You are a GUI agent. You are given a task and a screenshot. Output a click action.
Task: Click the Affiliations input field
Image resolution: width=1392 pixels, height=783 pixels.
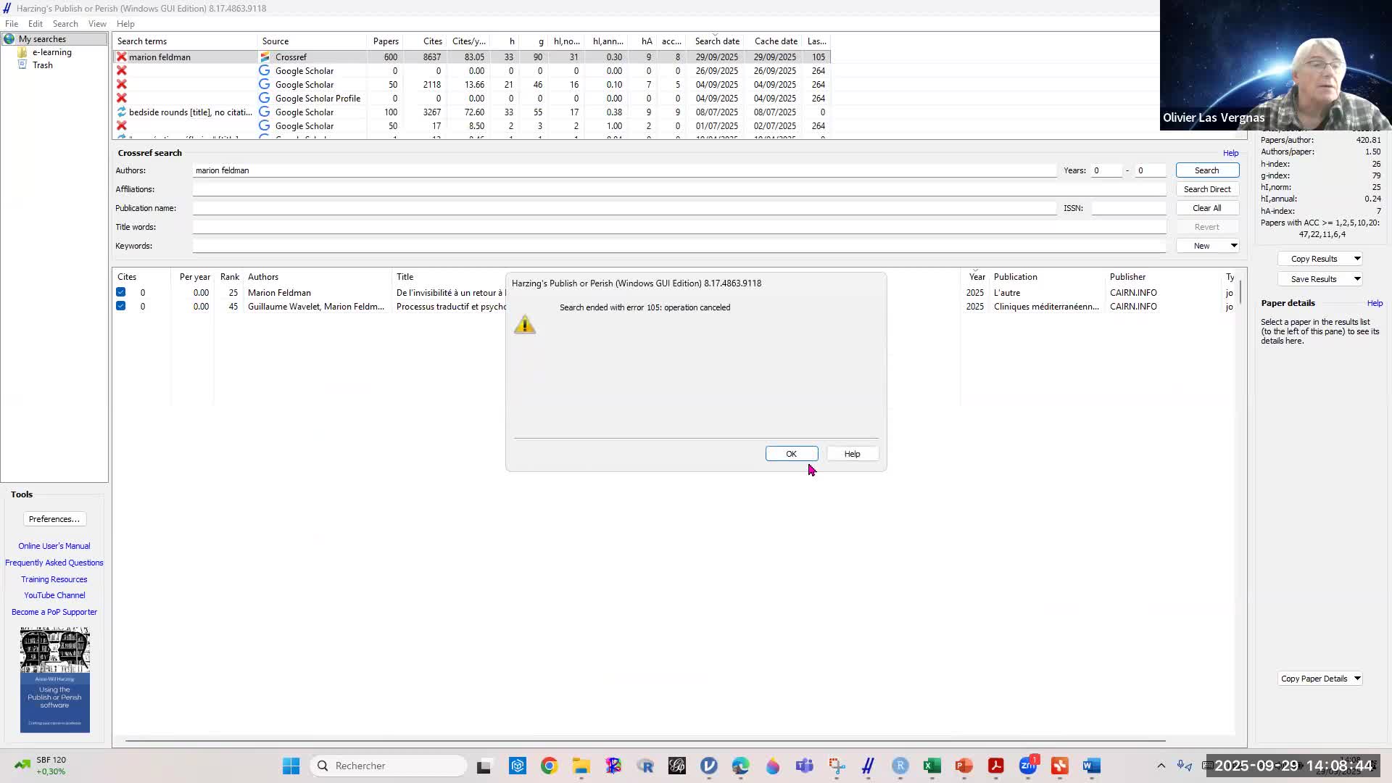point(679,189)
